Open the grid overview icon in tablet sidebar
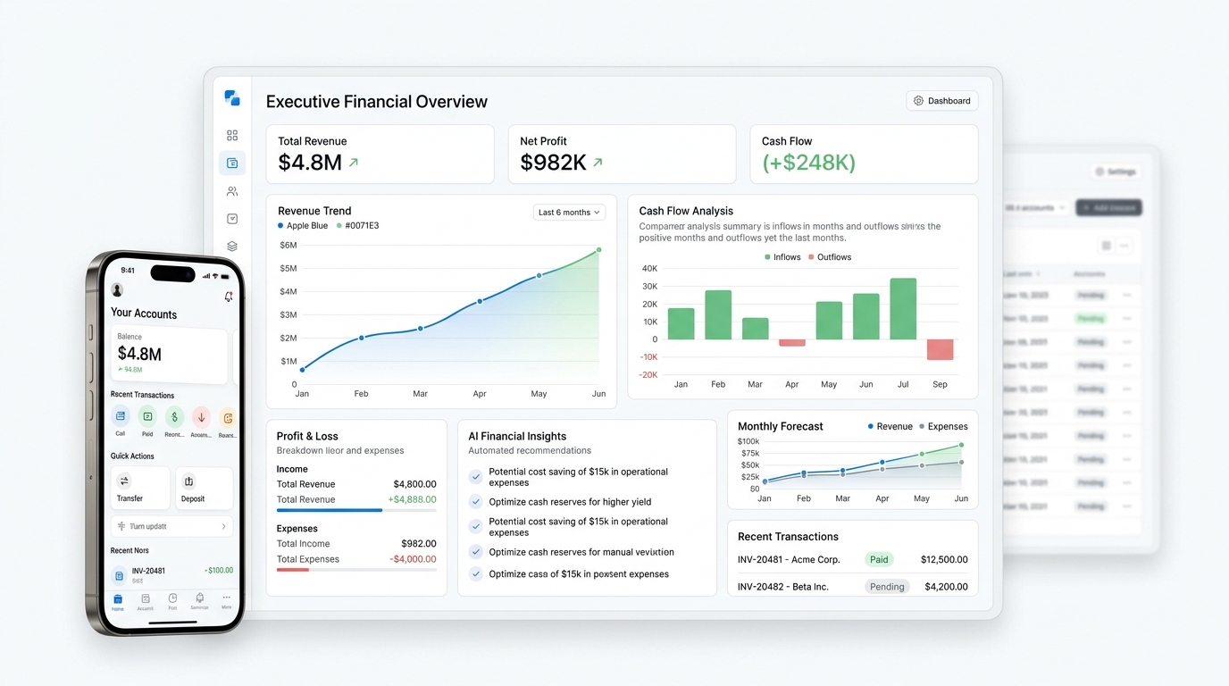The image size is (1229, 686). tap(232, 136)
